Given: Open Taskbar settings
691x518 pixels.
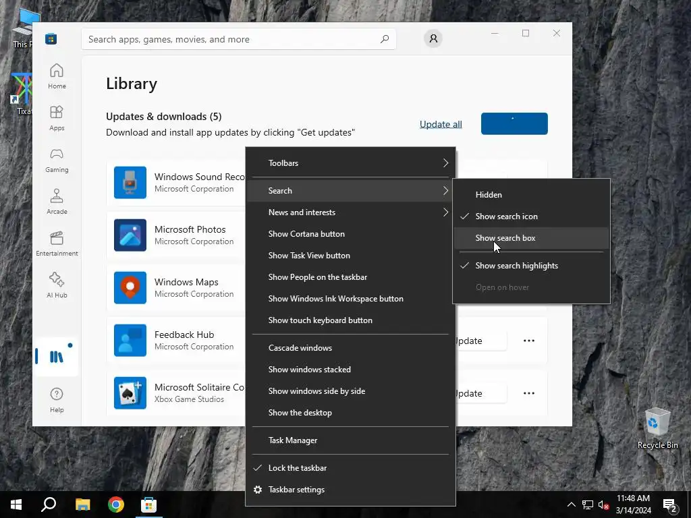Looking at the screenshot, I should point(350,490).
